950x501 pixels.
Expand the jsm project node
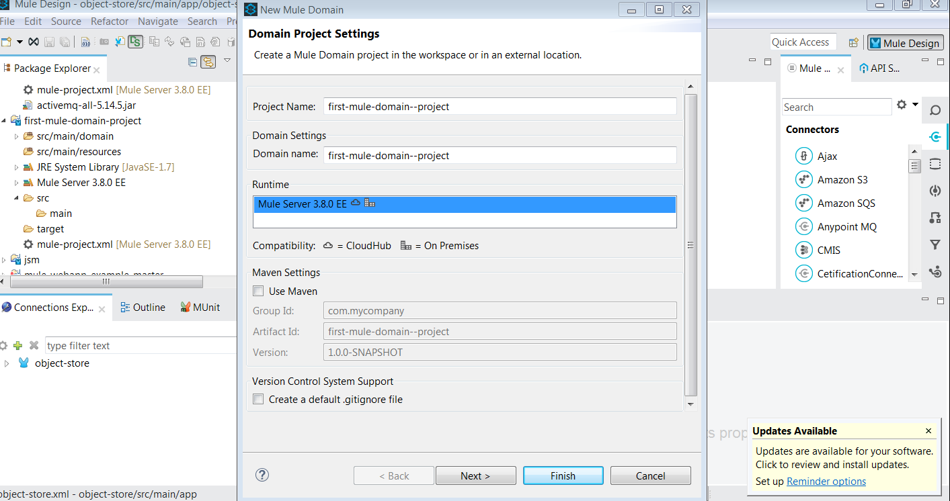click(4, 260)
